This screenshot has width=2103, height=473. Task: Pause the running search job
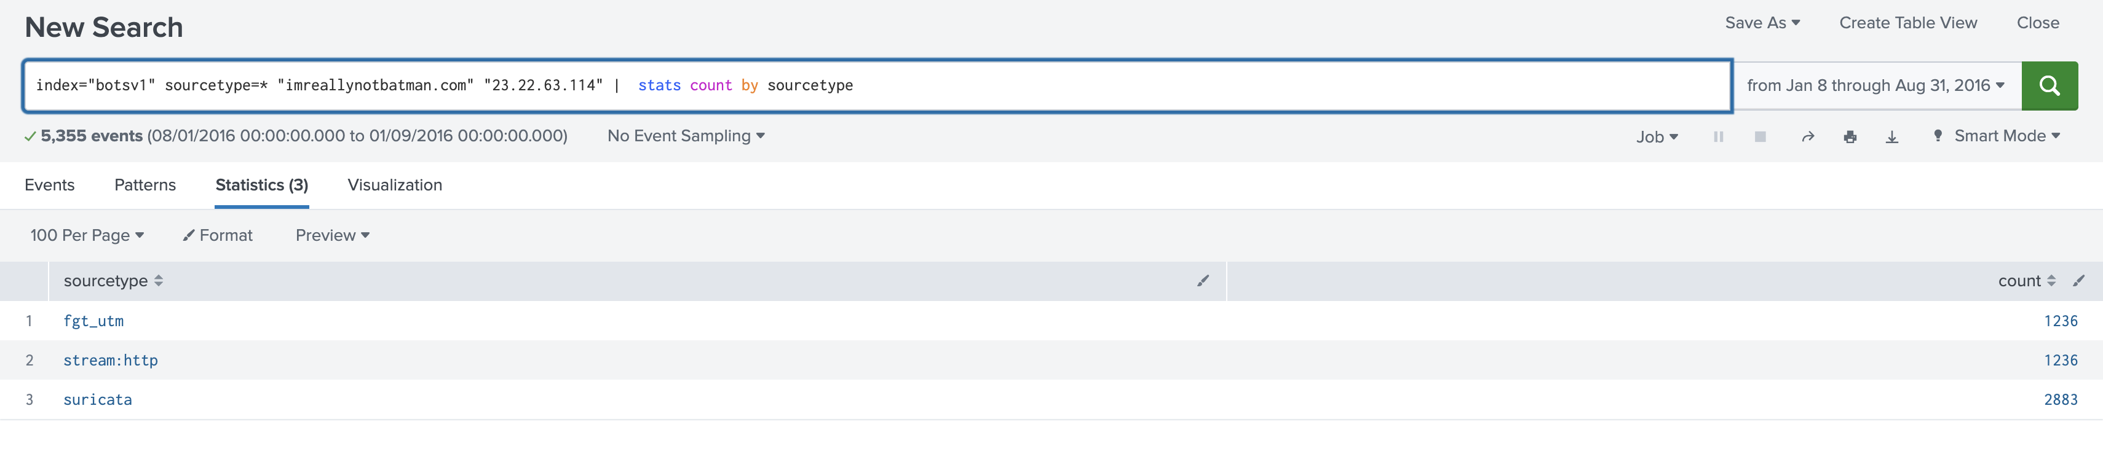[x=1719, y=136]
